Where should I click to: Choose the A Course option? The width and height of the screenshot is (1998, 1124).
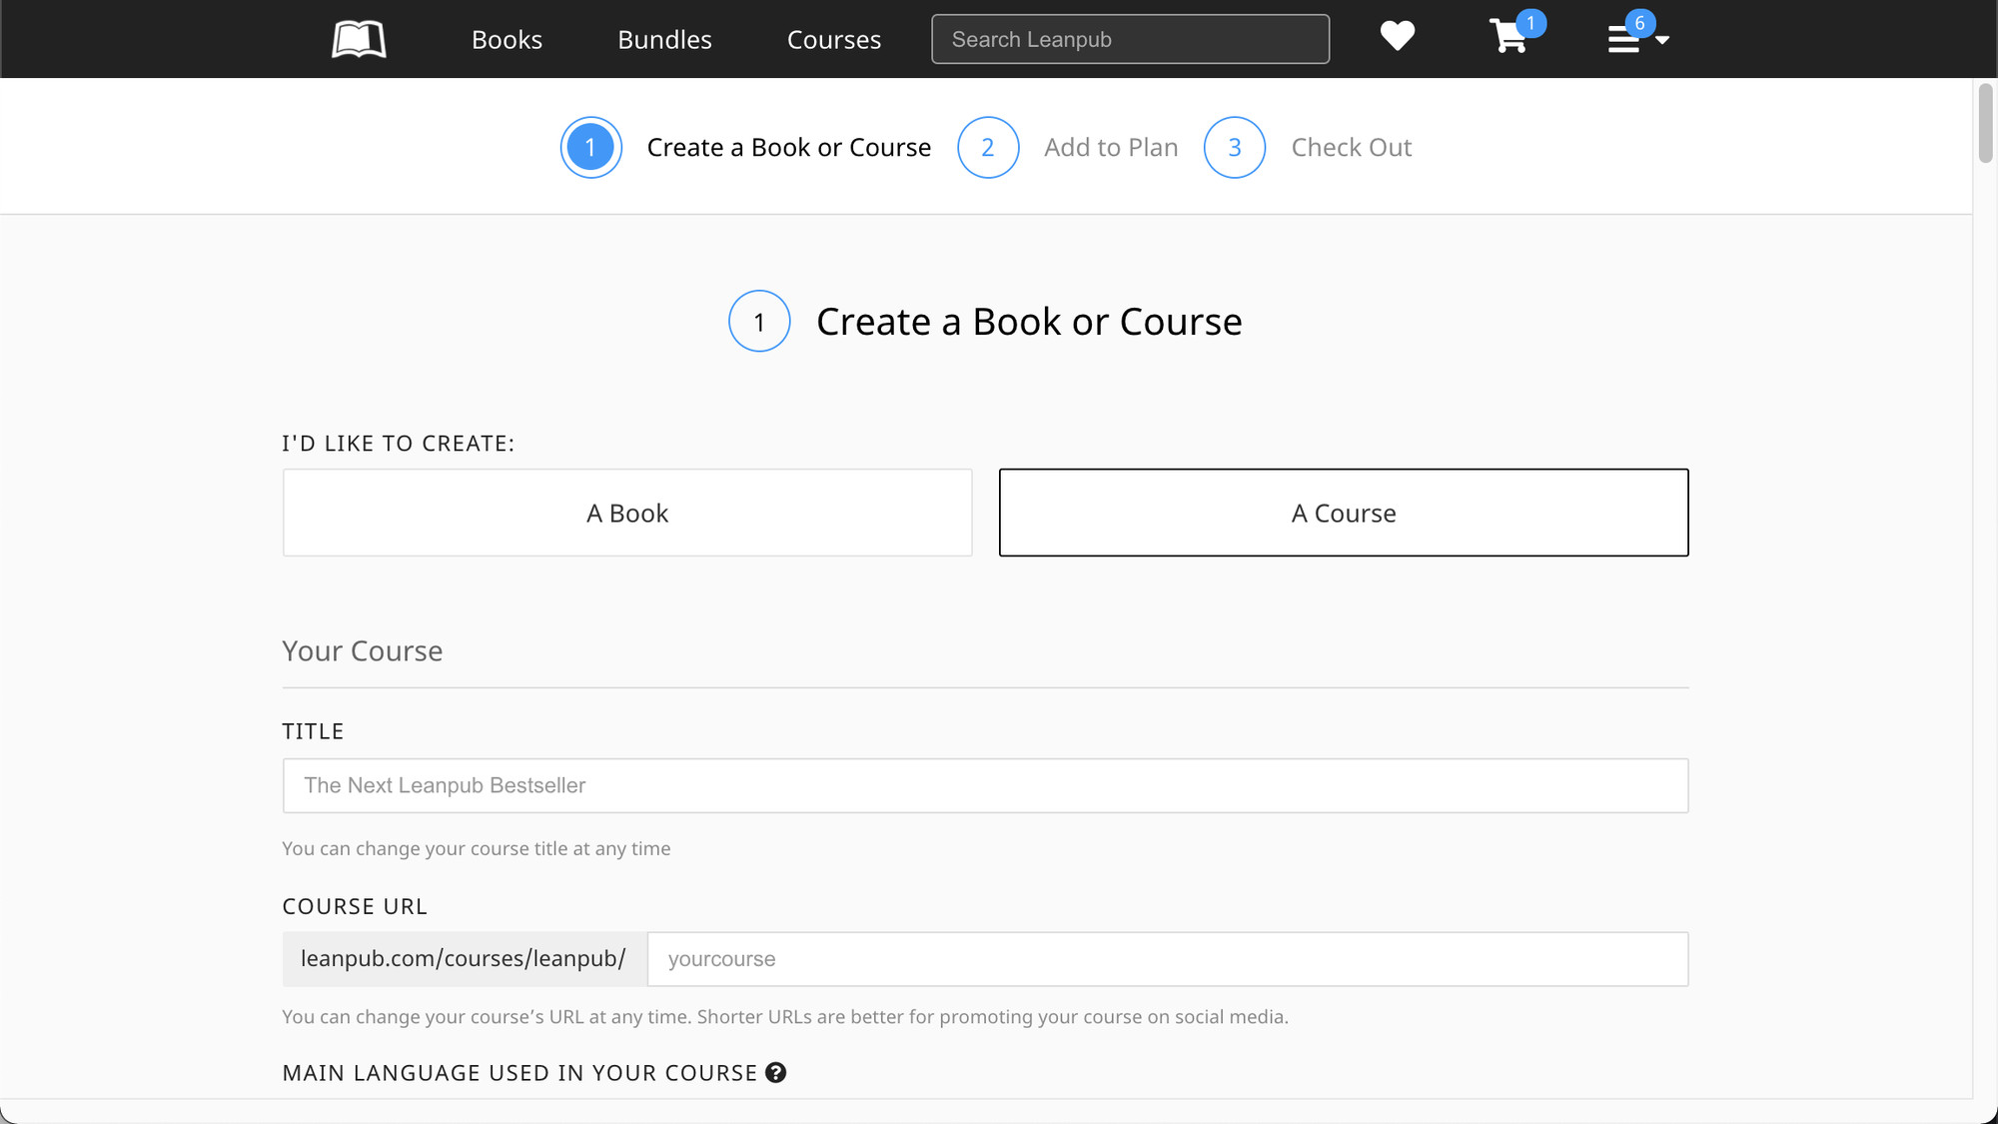[1344, 513]
